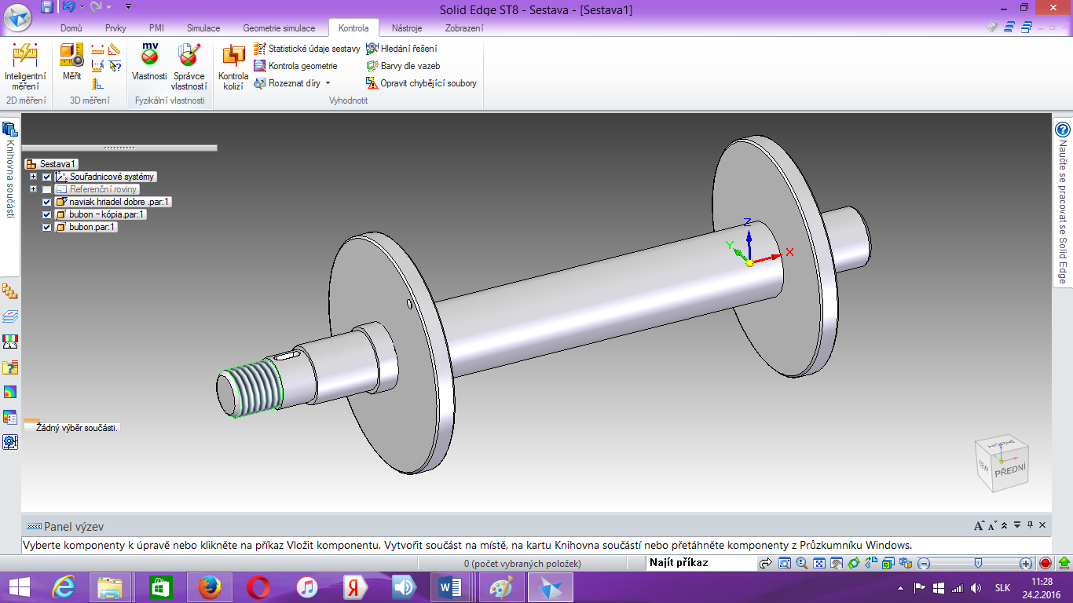Click the Rotate view icon in status bar
Screen dimensions: 1073x603
[x=853, y=564]
